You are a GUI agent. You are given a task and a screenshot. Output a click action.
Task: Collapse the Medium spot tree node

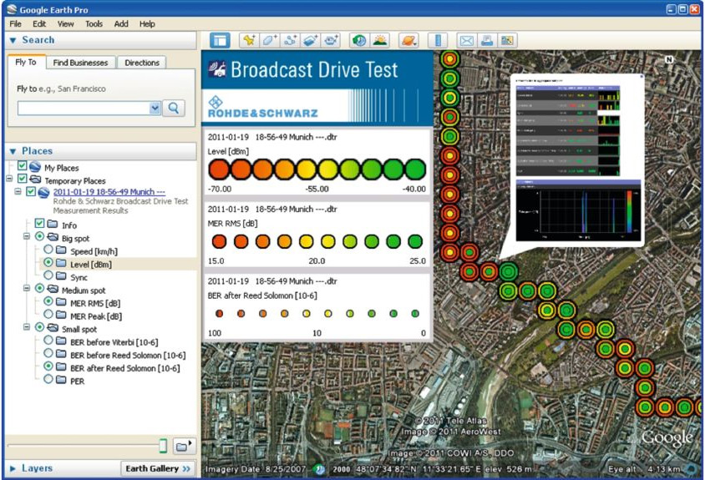tap(27, 289)
